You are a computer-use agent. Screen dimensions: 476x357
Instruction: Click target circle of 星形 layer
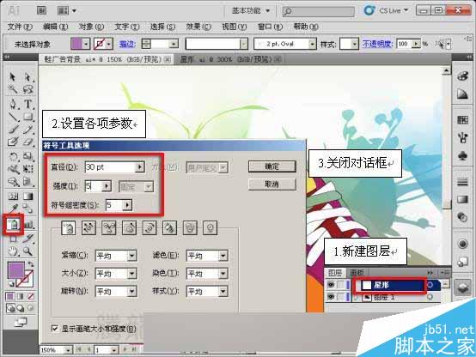[x=430, y=285]
